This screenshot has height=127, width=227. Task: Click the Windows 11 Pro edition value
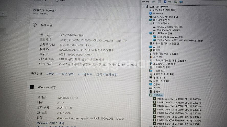[x=68, y=98]
